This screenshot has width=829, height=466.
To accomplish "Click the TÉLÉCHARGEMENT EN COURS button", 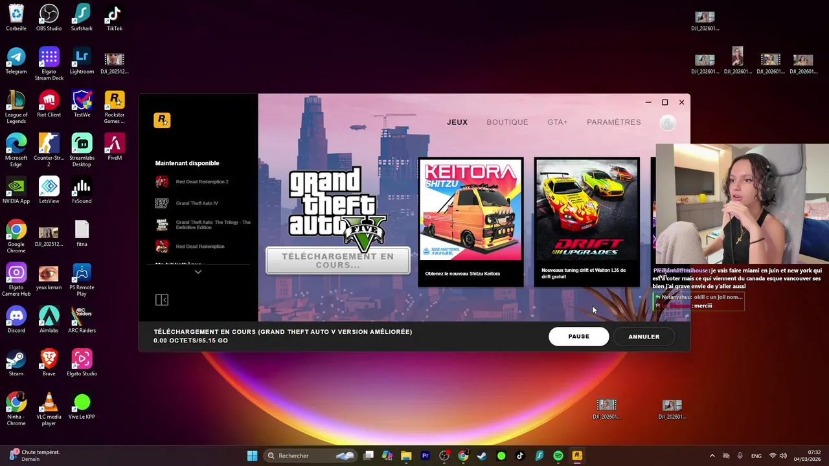I will [x=338, y=260].
